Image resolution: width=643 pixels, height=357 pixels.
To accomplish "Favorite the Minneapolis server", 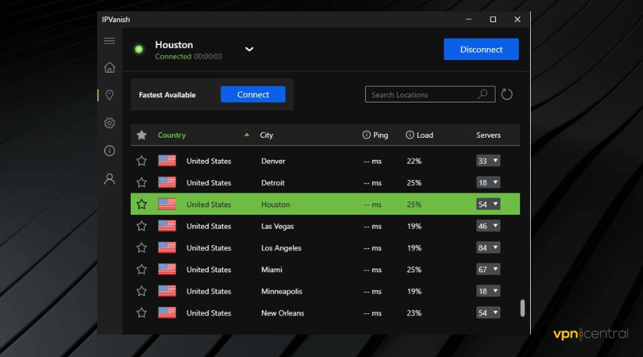I will point(141,291).
